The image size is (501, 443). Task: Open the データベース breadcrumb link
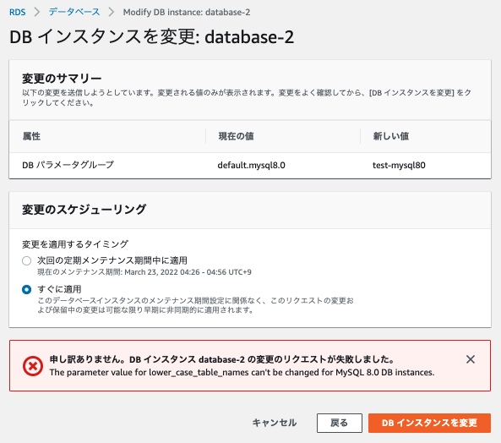click(74, 12)
